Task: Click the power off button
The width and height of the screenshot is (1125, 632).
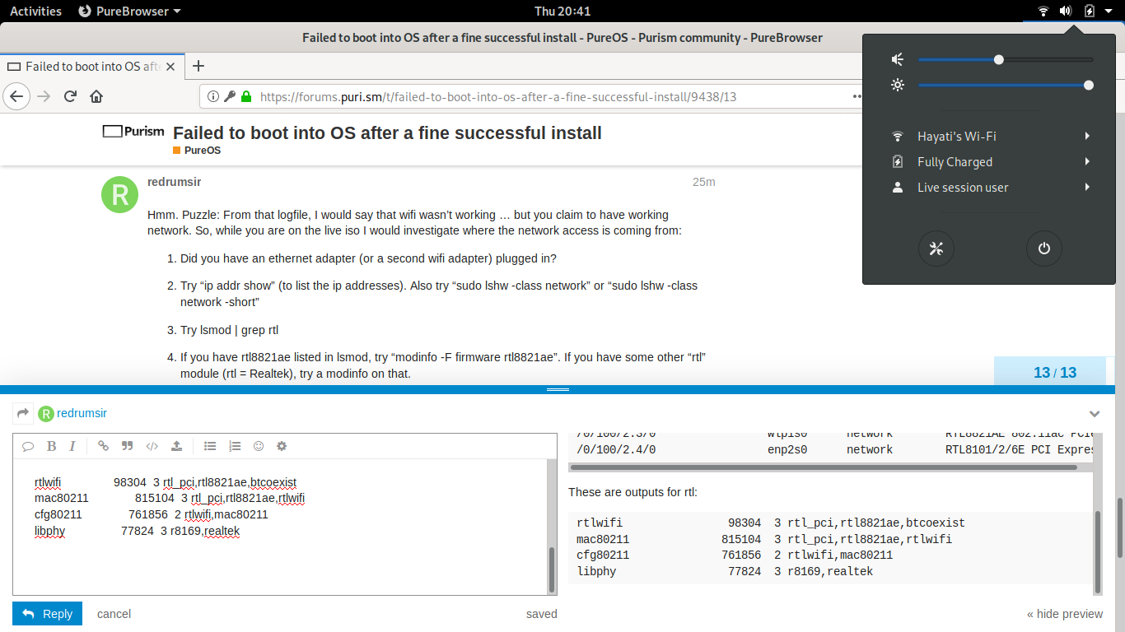Action: point(1044,249)
